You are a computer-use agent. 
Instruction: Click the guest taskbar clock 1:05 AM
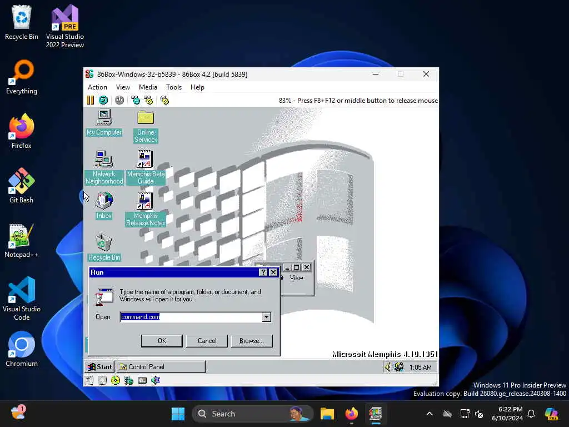(x=420, y=368)
